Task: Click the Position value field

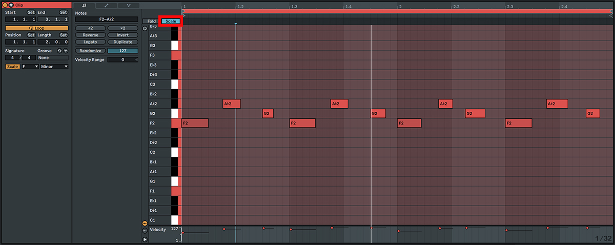Action: (x=20, y=42)
